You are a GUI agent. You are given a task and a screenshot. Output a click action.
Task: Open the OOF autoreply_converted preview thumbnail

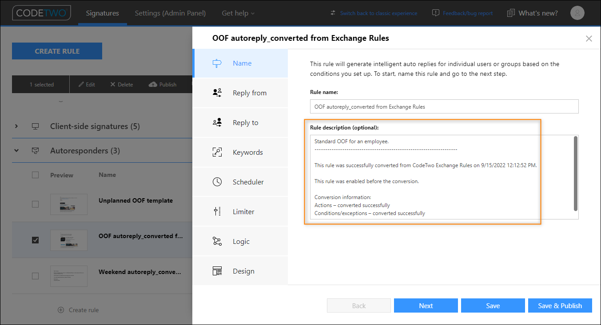click(x=69, y=240)
